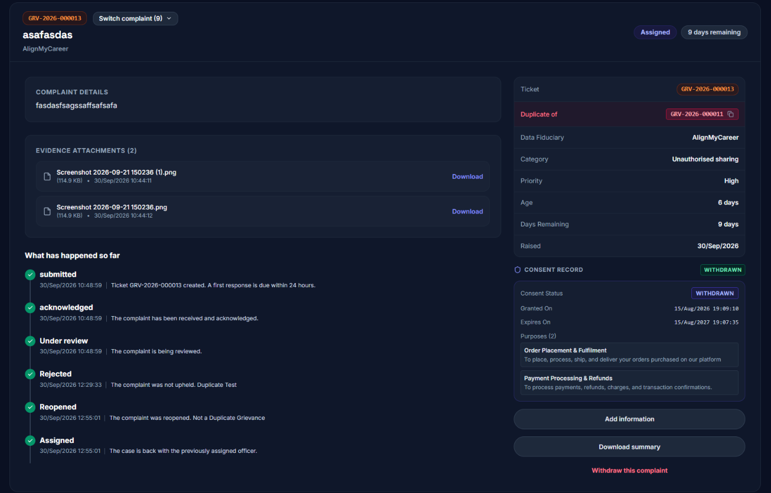Click complaint details text fasdasfsagssaffsafsafa

coord(77,106)
